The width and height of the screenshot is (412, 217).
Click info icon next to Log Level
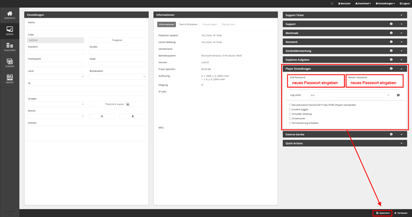(398, 95)
